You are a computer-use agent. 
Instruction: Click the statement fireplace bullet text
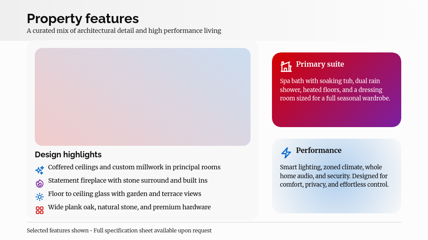[128, 181]
